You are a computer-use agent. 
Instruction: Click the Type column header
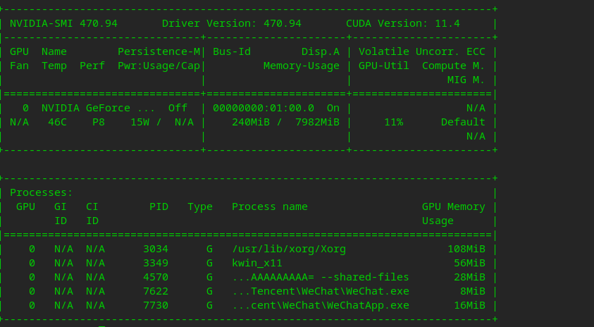(200, 207)
